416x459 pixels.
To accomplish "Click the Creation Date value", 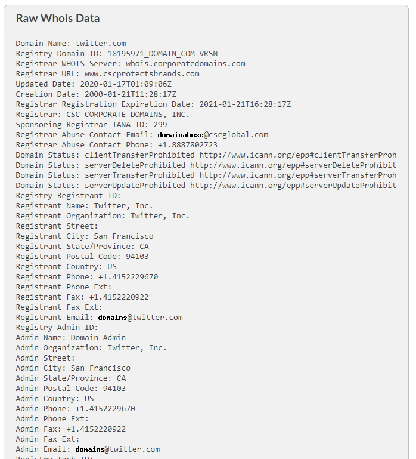I will (x=131, y=94).
